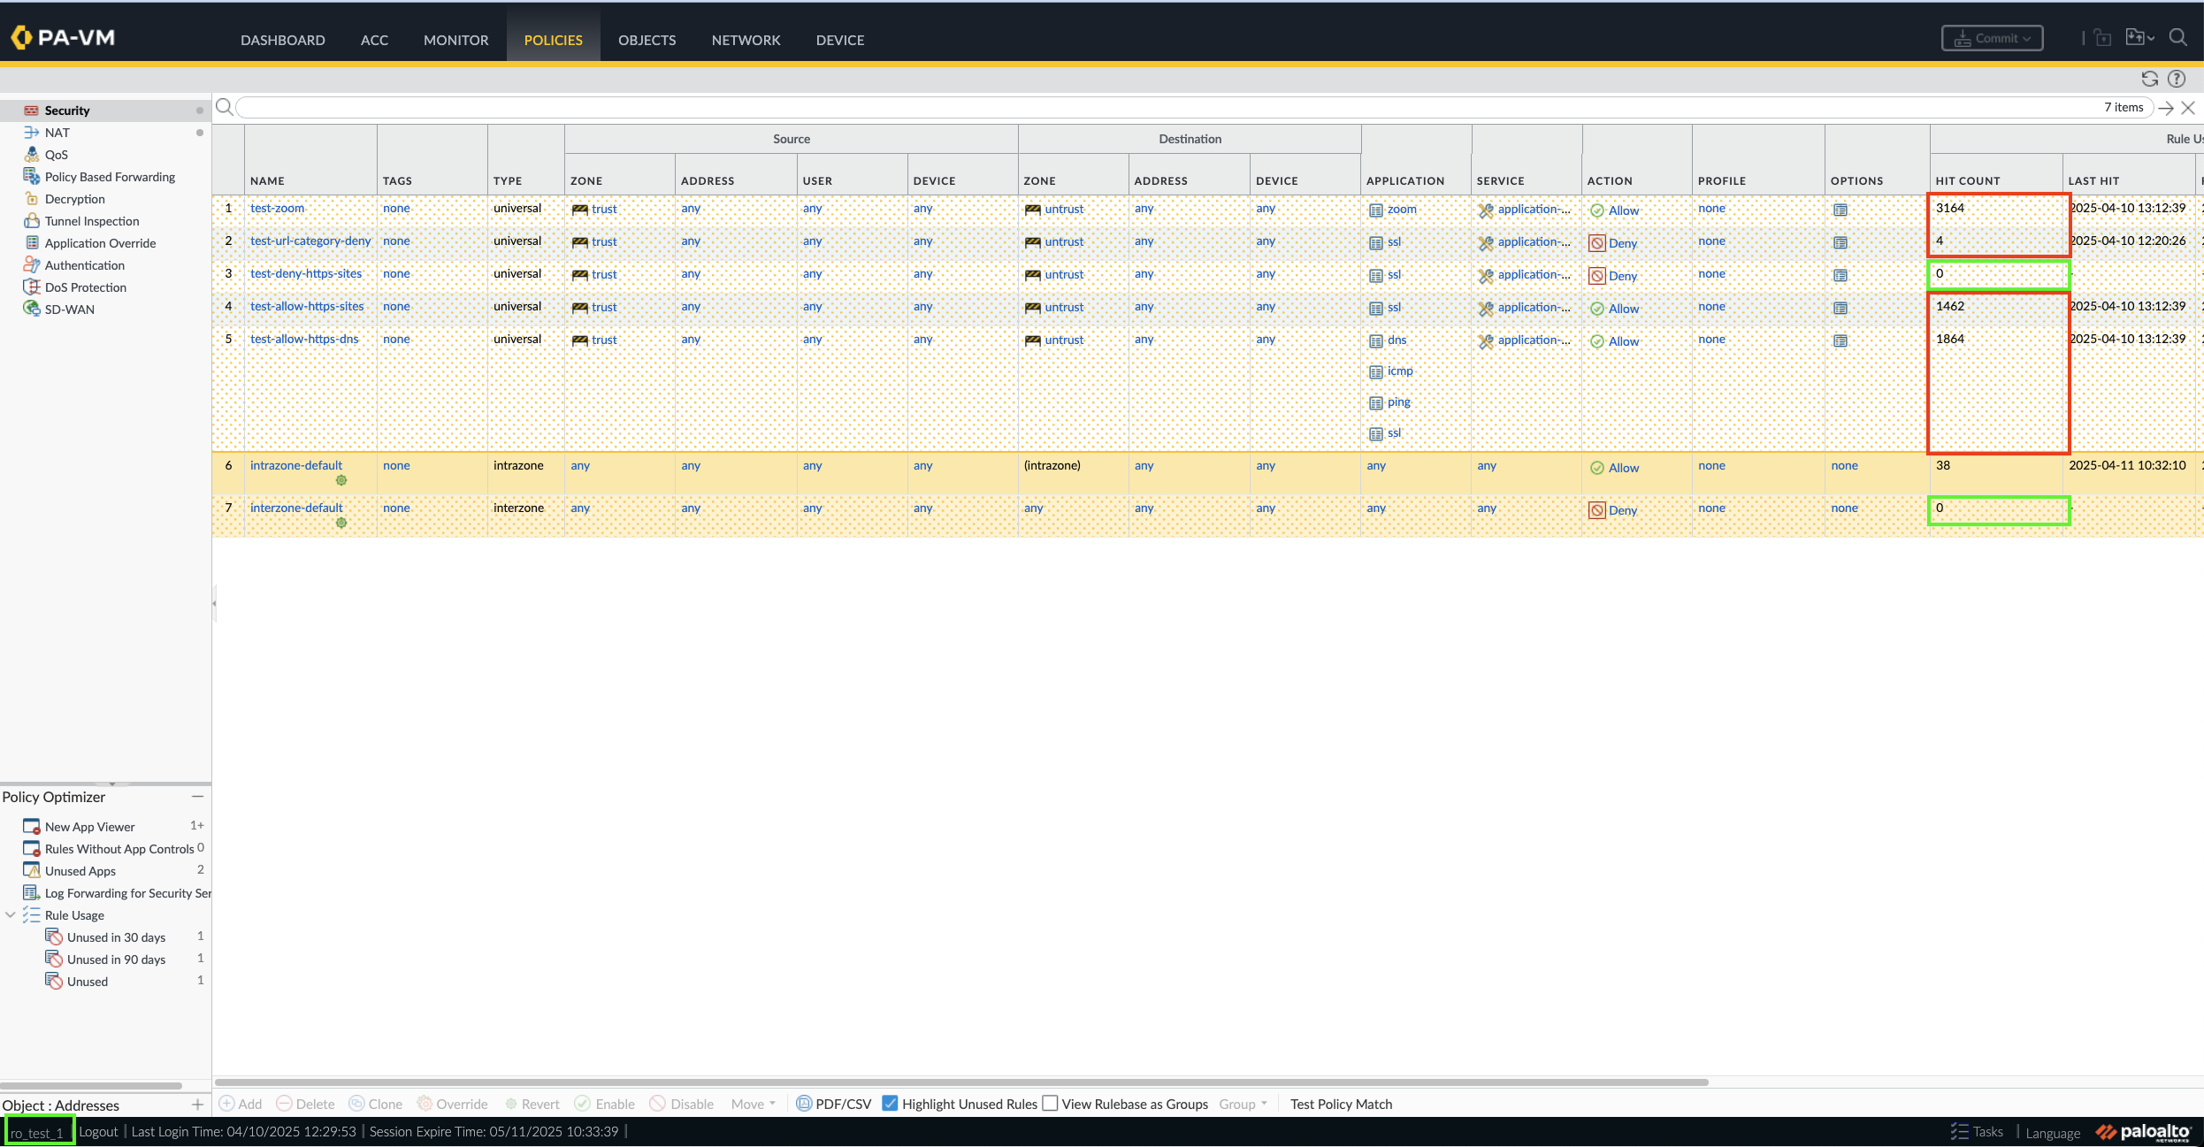Image resolution: width=2204 pixels, height=1147 pixels.
Task: Open the test-allow-https-sites rule link
Action: pos(307,307)
